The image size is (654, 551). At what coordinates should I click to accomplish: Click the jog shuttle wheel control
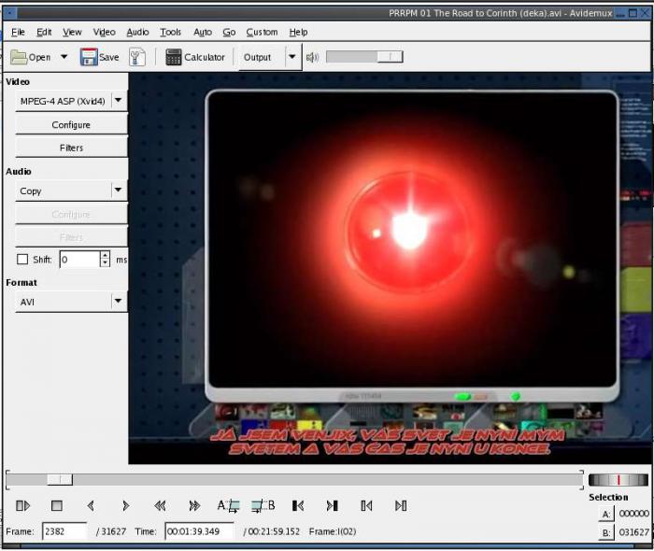(618, 480)
